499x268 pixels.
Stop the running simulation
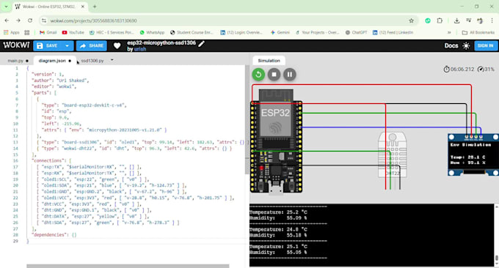click(274, 74)
